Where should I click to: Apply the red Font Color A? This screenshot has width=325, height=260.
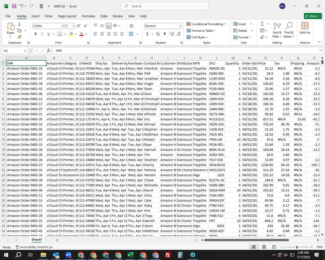[82, 34]
